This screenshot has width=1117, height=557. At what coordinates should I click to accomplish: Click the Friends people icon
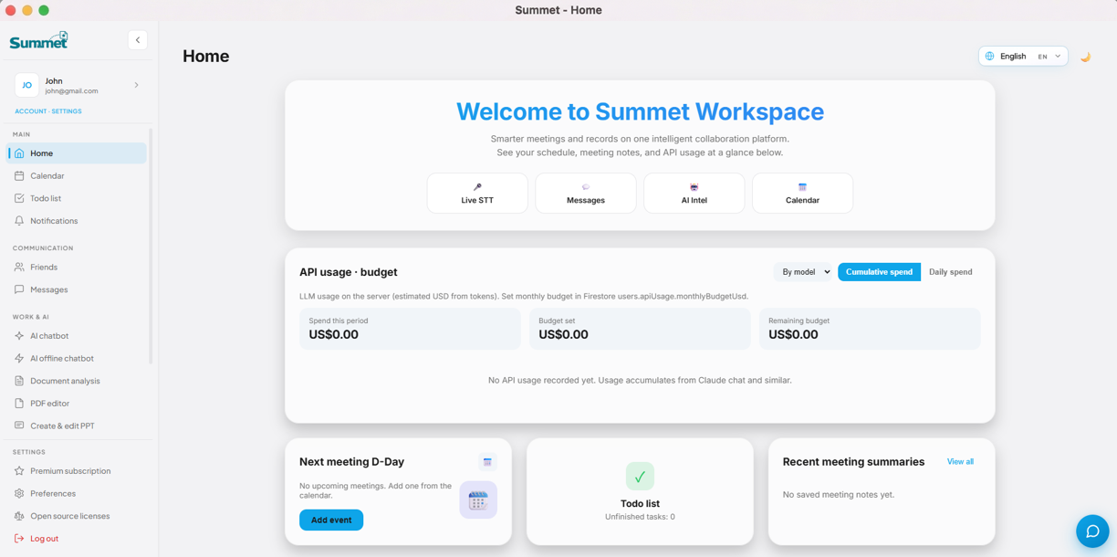19,268
